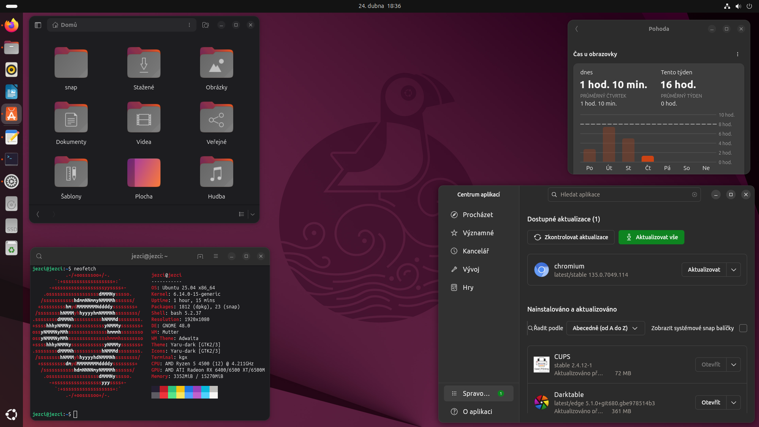
Task: Toggle the sidebar in the Files window
Action: pos(38,25)
